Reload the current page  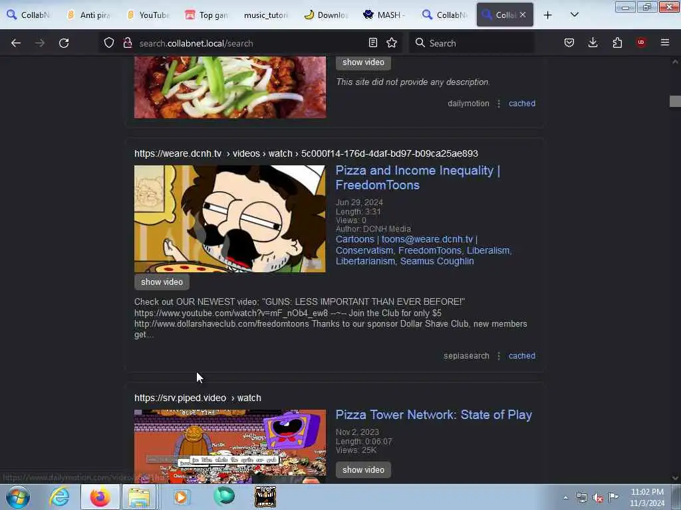click(x=64, y=43)
